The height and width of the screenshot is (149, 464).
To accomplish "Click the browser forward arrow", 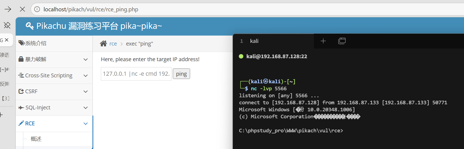I will (x=8, y=9).
